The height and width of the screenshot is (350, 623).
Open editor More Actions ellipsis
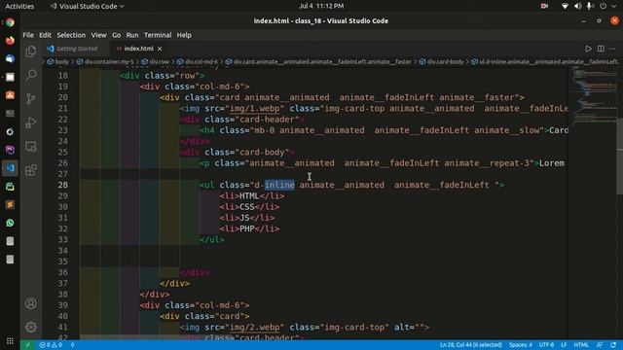pyautogui.click(x=612, y=49)
